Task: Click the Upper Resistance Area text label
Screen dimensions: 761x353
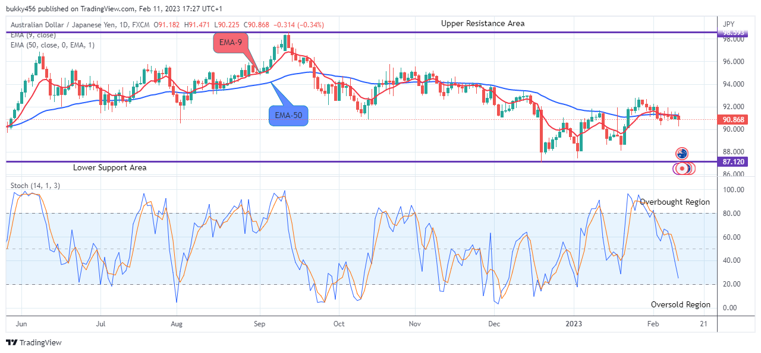Action: (483, 24)
